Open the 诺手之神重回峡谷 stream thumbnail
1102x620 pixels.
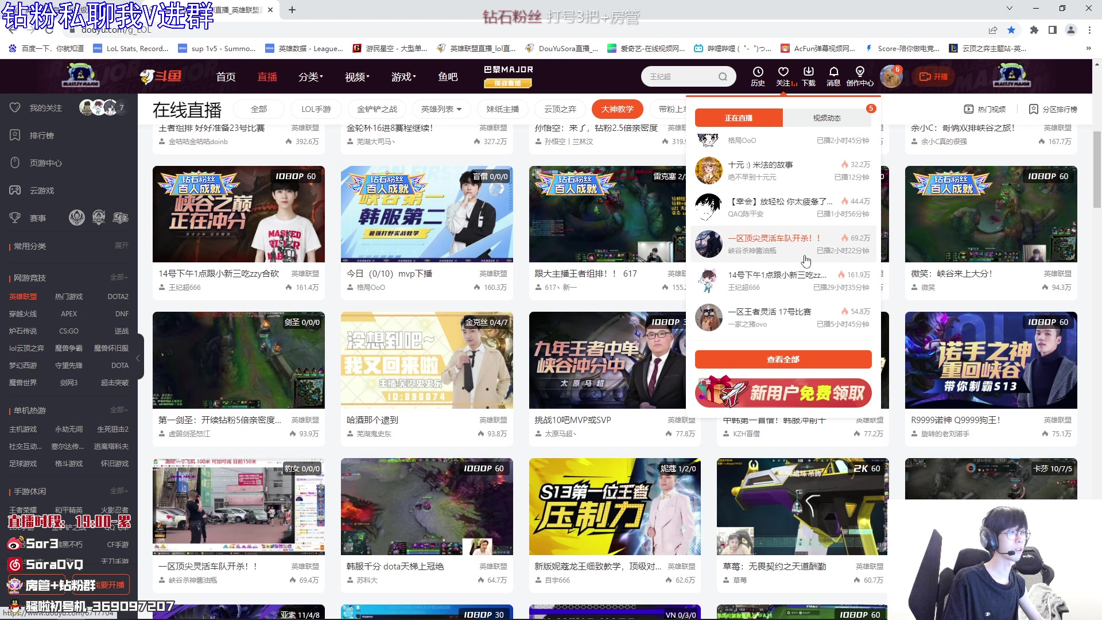point(991,360)
